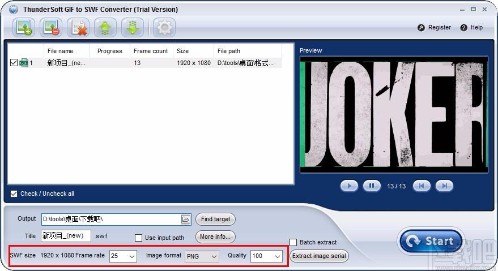498x271 pixels.
Task: Click Extract image serial button
Action: (x=319, y=256)
